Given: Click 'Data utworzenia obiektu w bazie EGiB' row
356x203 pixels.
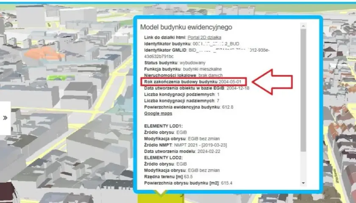Looking at the screenshot, I should tap(196, 88).
